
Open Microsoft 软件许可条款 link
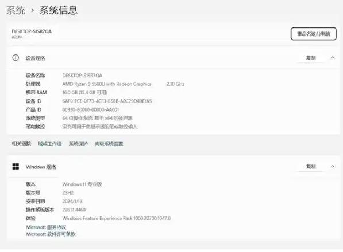(x=51, y=234)
